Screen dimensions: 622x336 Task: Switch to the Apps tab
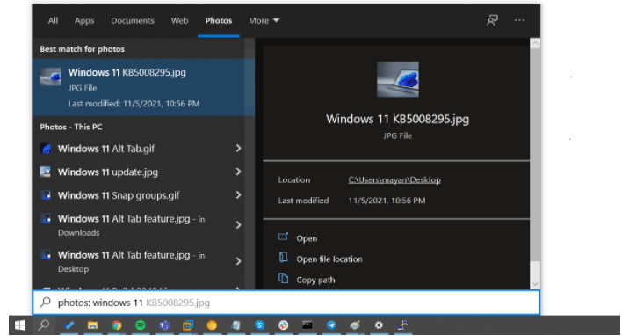(x=84, y=20)
